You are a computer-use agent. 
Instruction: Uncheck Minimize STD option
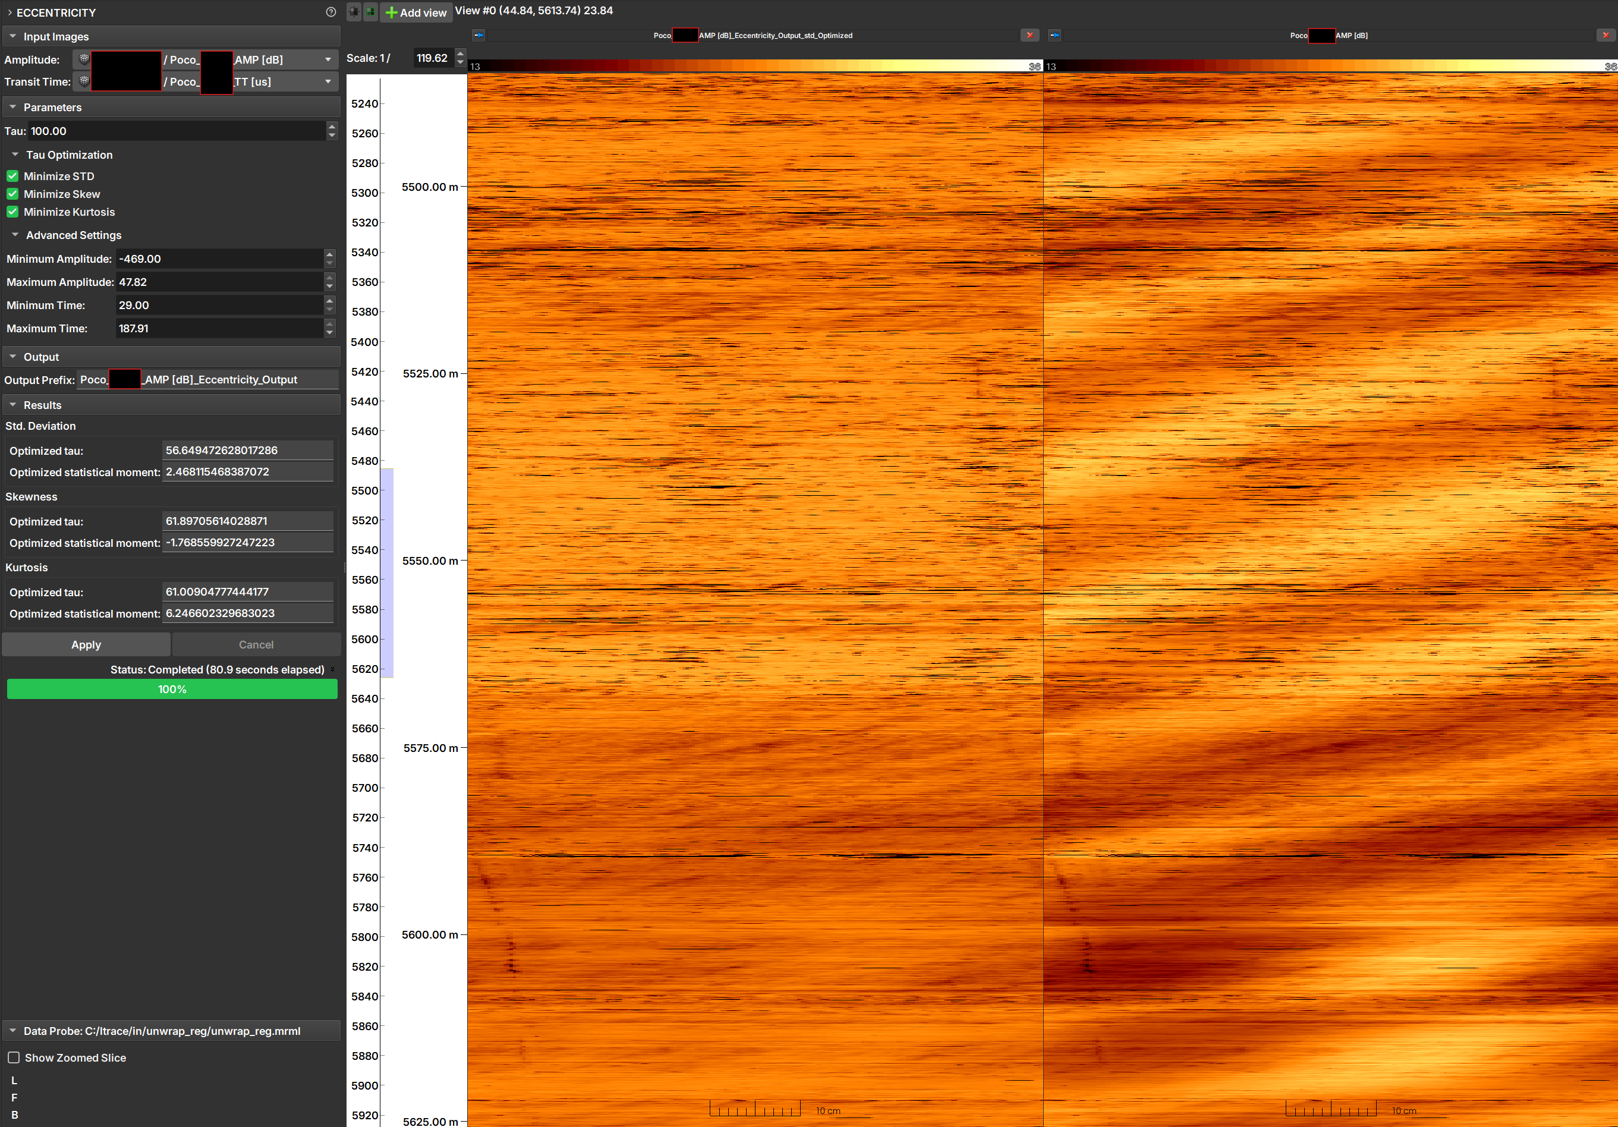click(12, 176)
